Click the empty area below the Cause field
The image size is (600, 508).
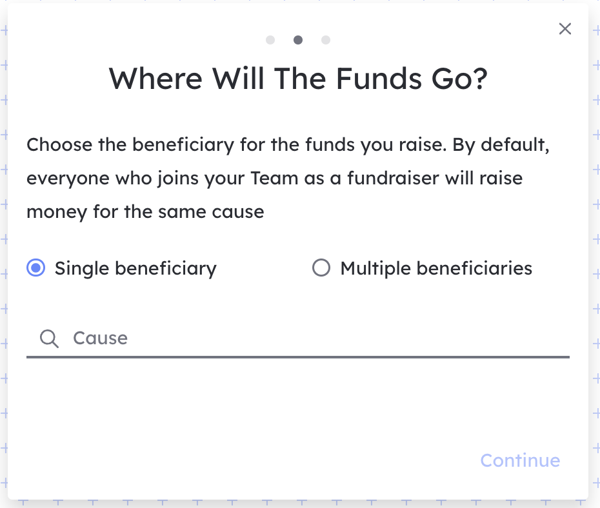[297, 402]
